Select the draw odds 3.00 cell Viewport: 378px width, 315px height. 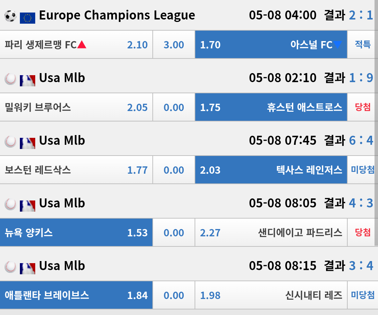174,45
